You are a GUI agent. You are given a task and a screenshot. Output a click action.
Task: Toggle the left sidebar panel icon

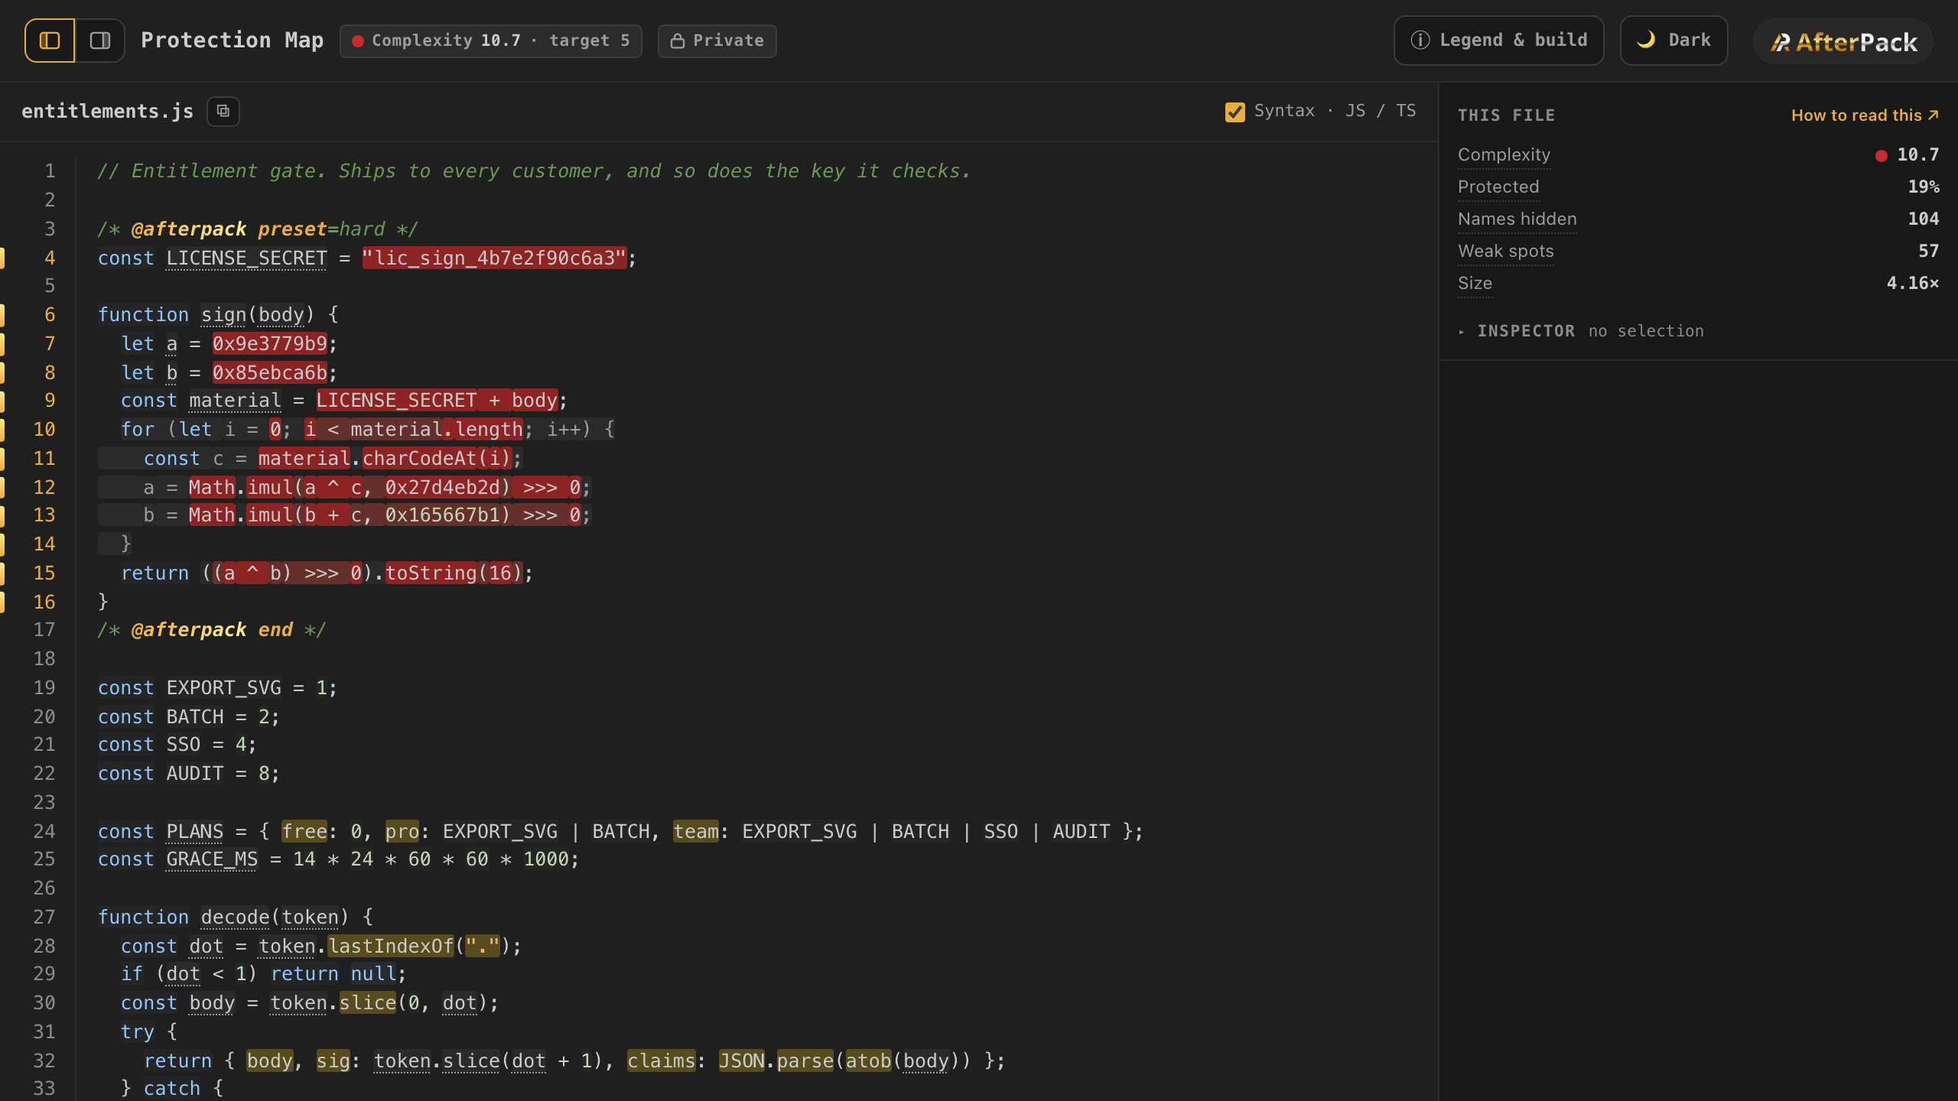coord(50,41)
